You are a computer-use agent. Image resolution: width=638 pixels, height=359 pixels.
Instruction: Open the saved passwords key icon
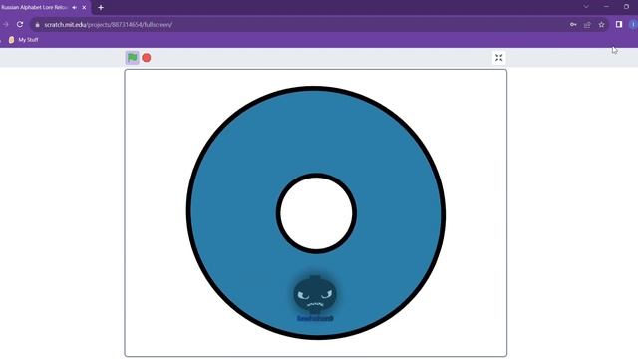[x=573, y=25]
